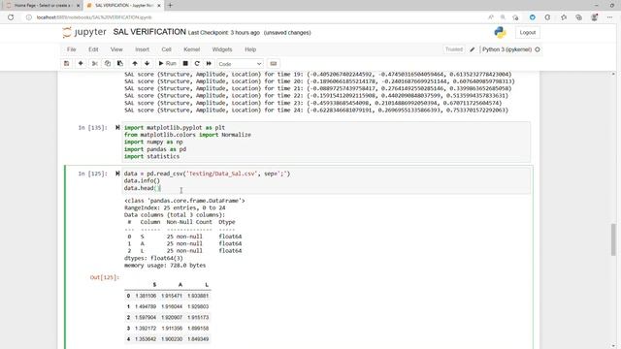
Task: Click column header L in the output table
Action: (207, 285)
